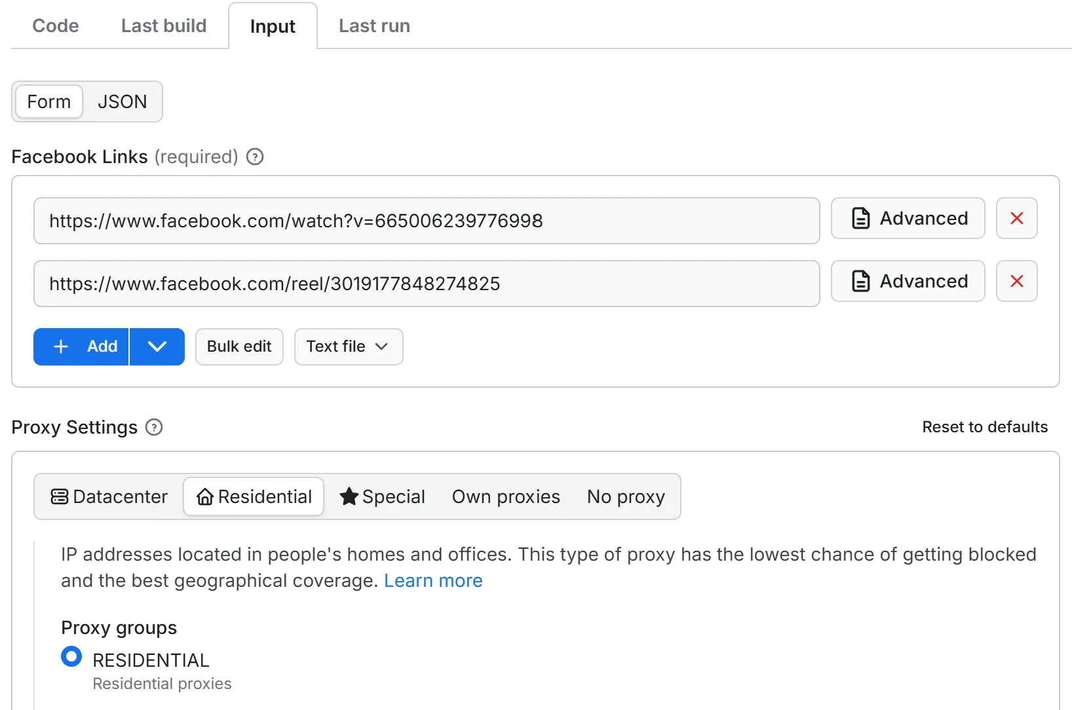
Task: Remove the facebook watch URL entry
Action: coord(1016,219)
